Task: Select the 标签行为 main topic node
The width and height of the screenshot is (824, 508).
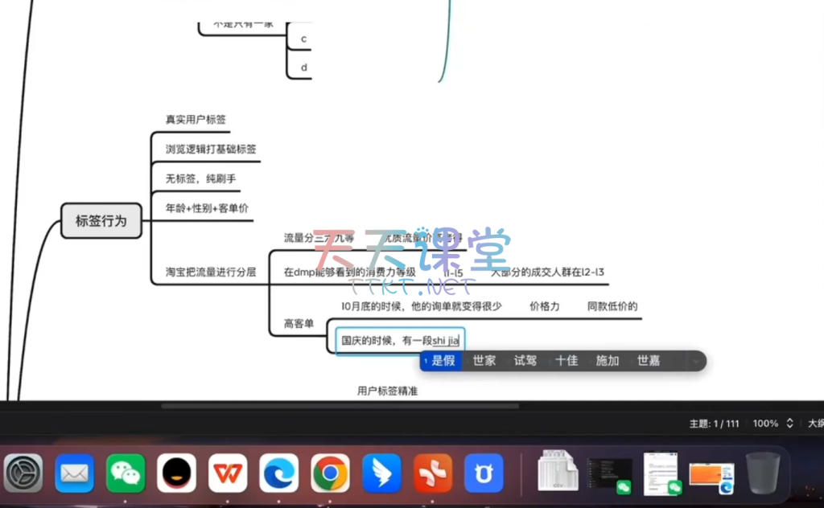Action: (101, 221)
